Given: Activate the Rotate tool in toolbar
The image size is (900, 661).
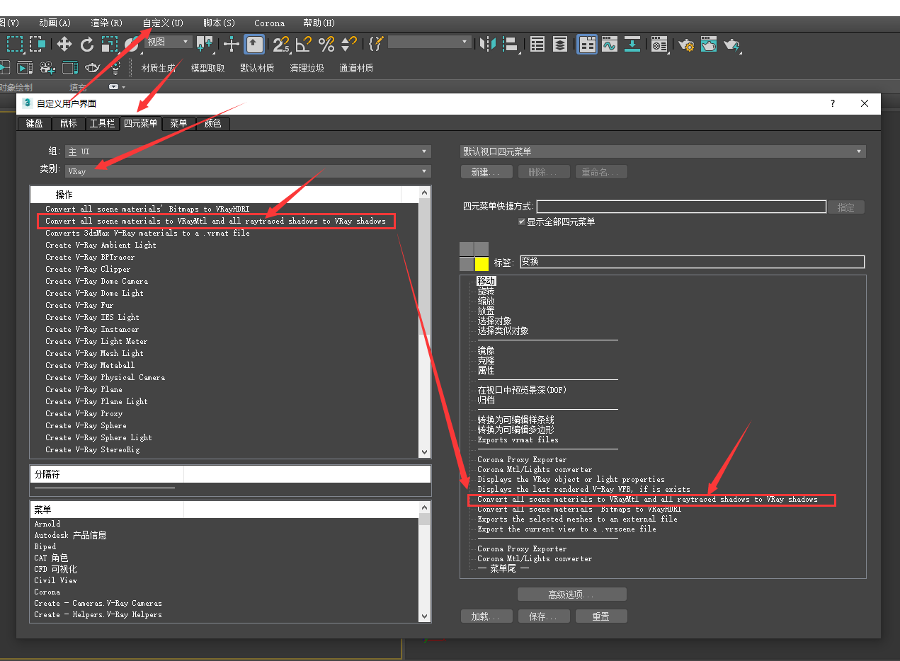Looking at the screenshot, I should pos(87,45).
